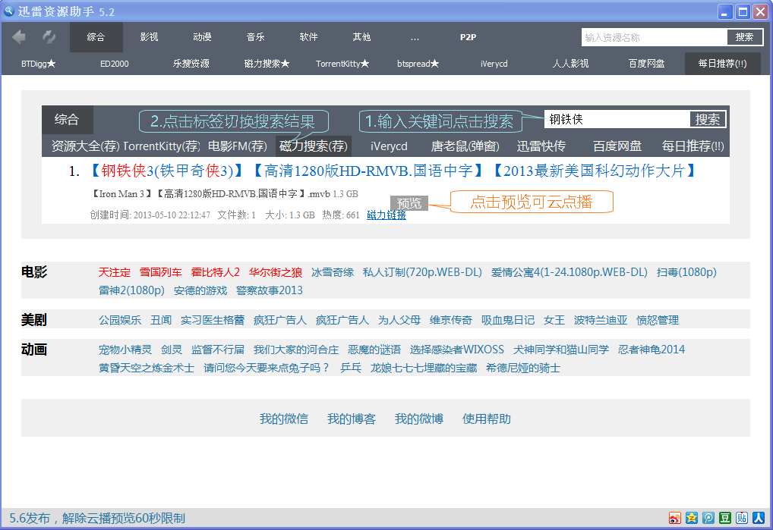This screenshot has height=530, width=773.
Task: Open the 实习医生格蕾 link
Action: coord(213,321)
